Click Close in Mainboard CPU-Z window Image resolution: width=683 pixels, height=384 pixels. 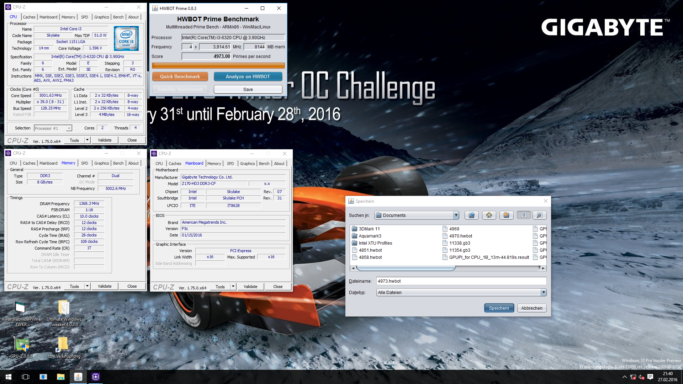(278, 287)
